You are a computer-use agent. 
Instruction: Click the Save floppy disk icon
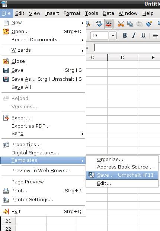6,70
